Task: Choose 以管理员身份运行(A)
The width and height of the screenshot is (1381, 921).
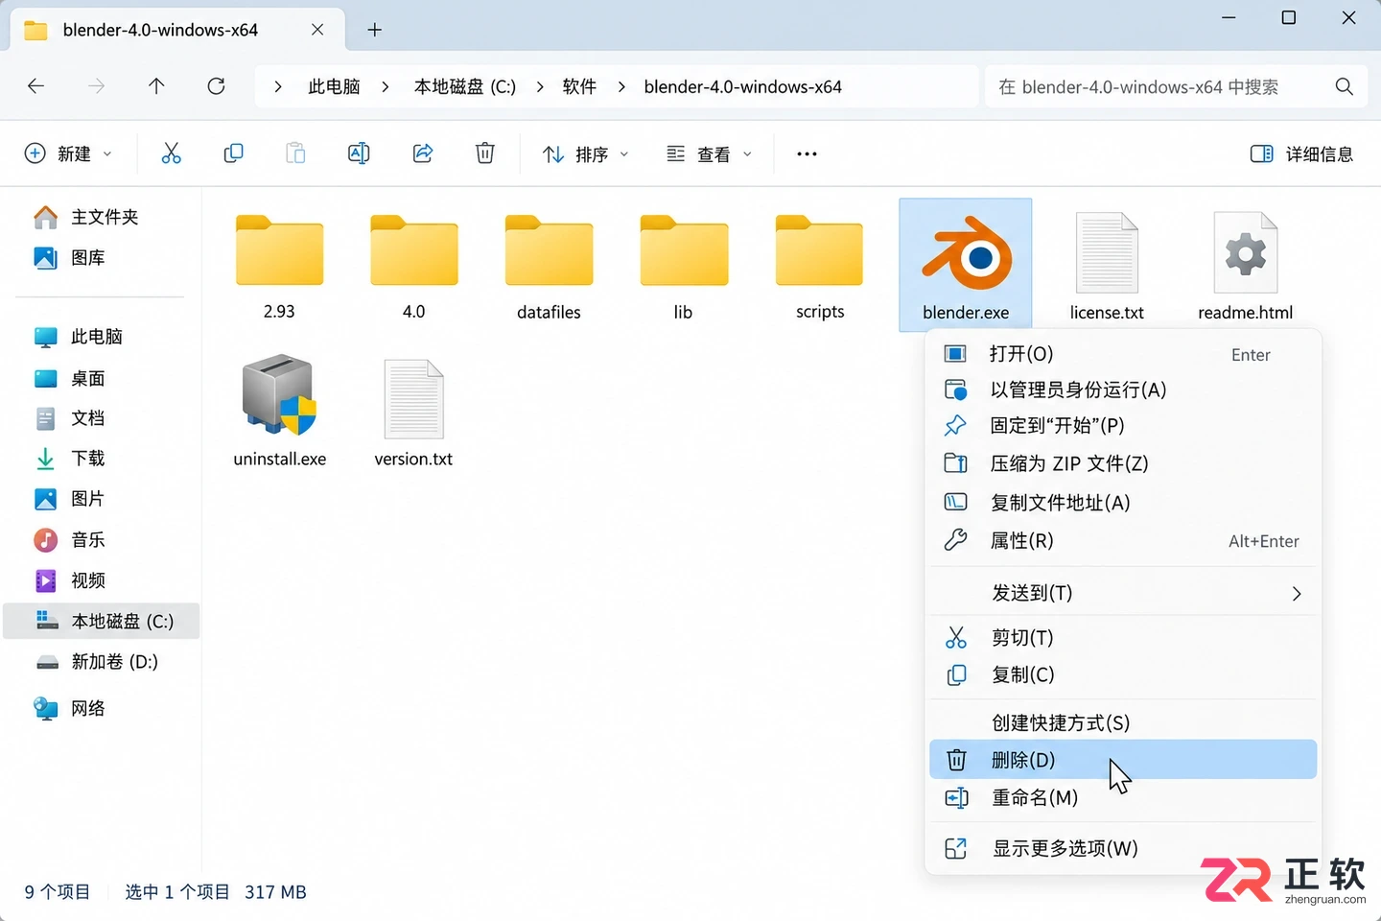Action: pos(1123,390)
